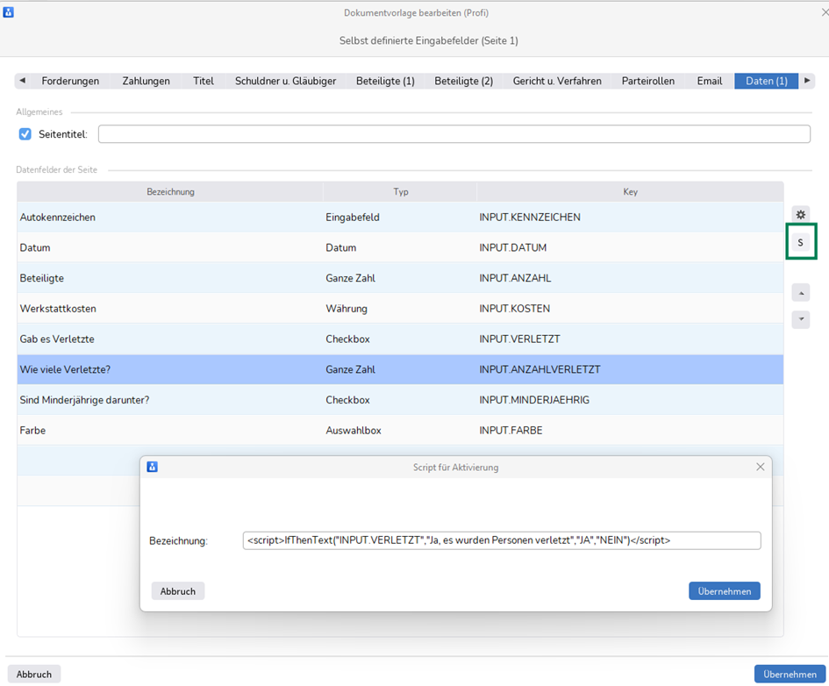The width and height of the screenshot is (829, 686).
Task: Select the Beteiligte field row
Action: coord(400,278)
